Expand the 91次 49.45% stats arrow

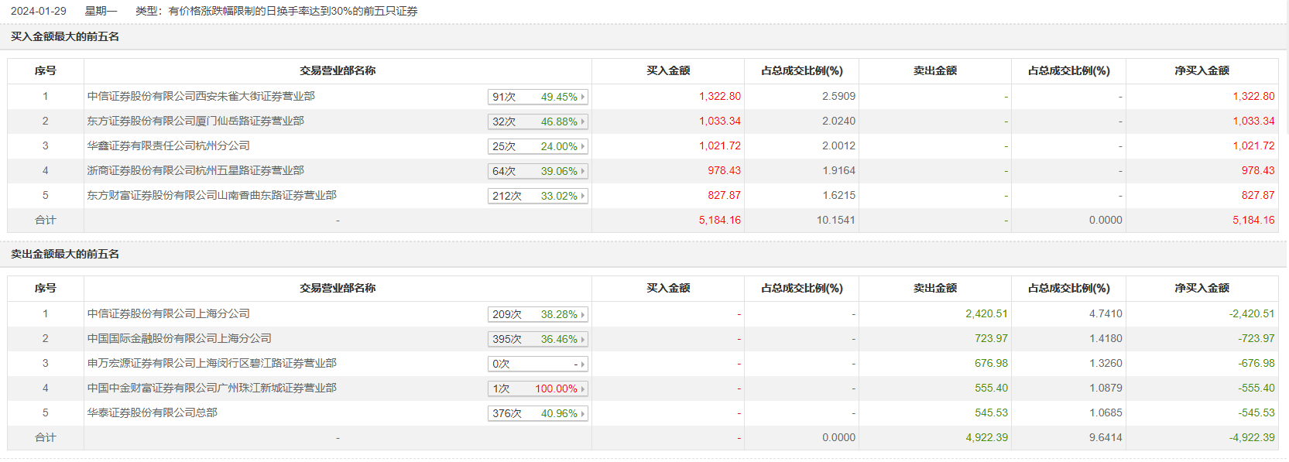pyautogui.click(x=582, y=97)
